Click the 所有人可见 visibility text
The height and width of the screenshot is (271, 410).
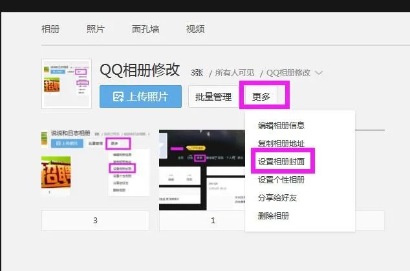pyautogui.click(x=235, y=73)
